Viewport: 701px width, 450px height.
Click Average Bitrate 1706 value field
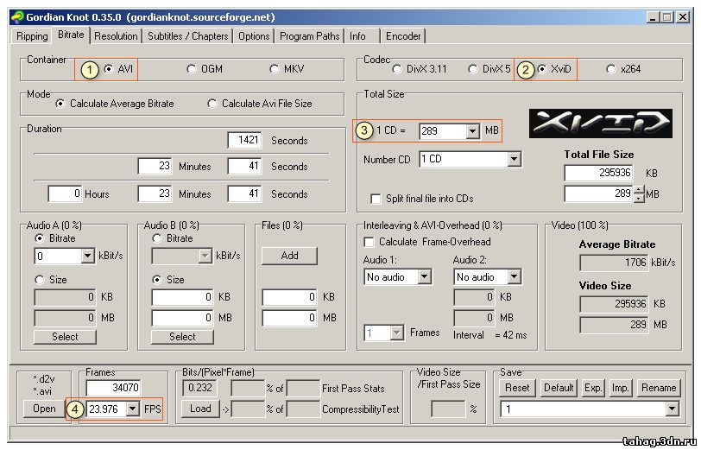click(x=614, y=263)
